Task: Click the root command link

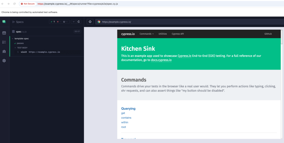Action: [x=123, y=127]
